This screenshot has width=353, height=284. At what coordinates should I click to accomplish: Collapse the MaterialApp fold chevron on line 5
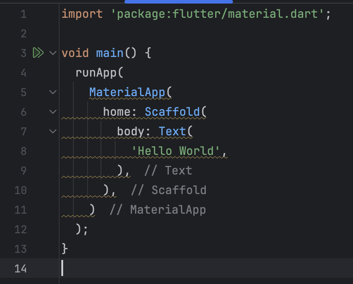53,92
